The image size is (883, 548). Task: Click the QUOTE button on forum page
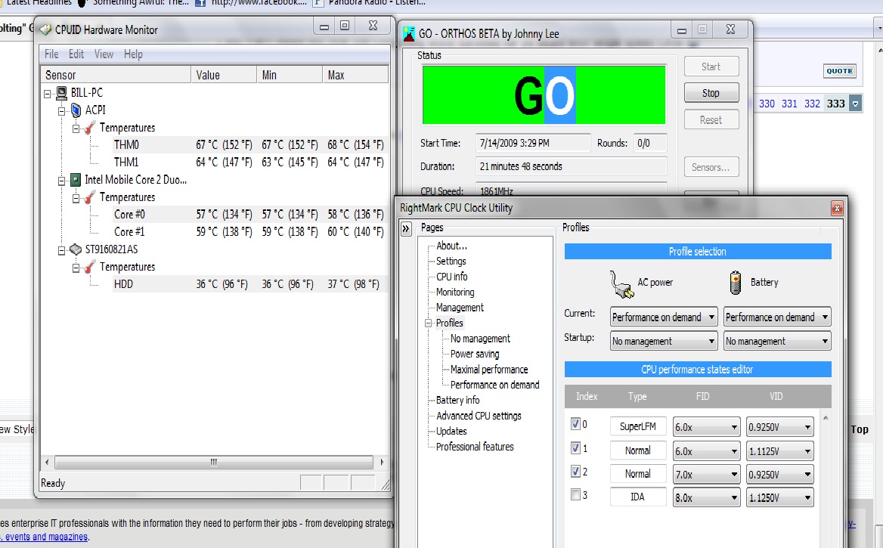840,71
